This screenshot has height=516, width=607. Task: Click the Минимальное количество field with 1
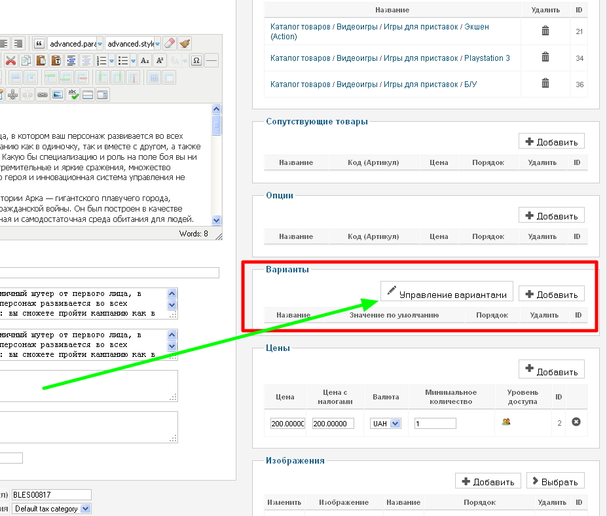(435, 424)
